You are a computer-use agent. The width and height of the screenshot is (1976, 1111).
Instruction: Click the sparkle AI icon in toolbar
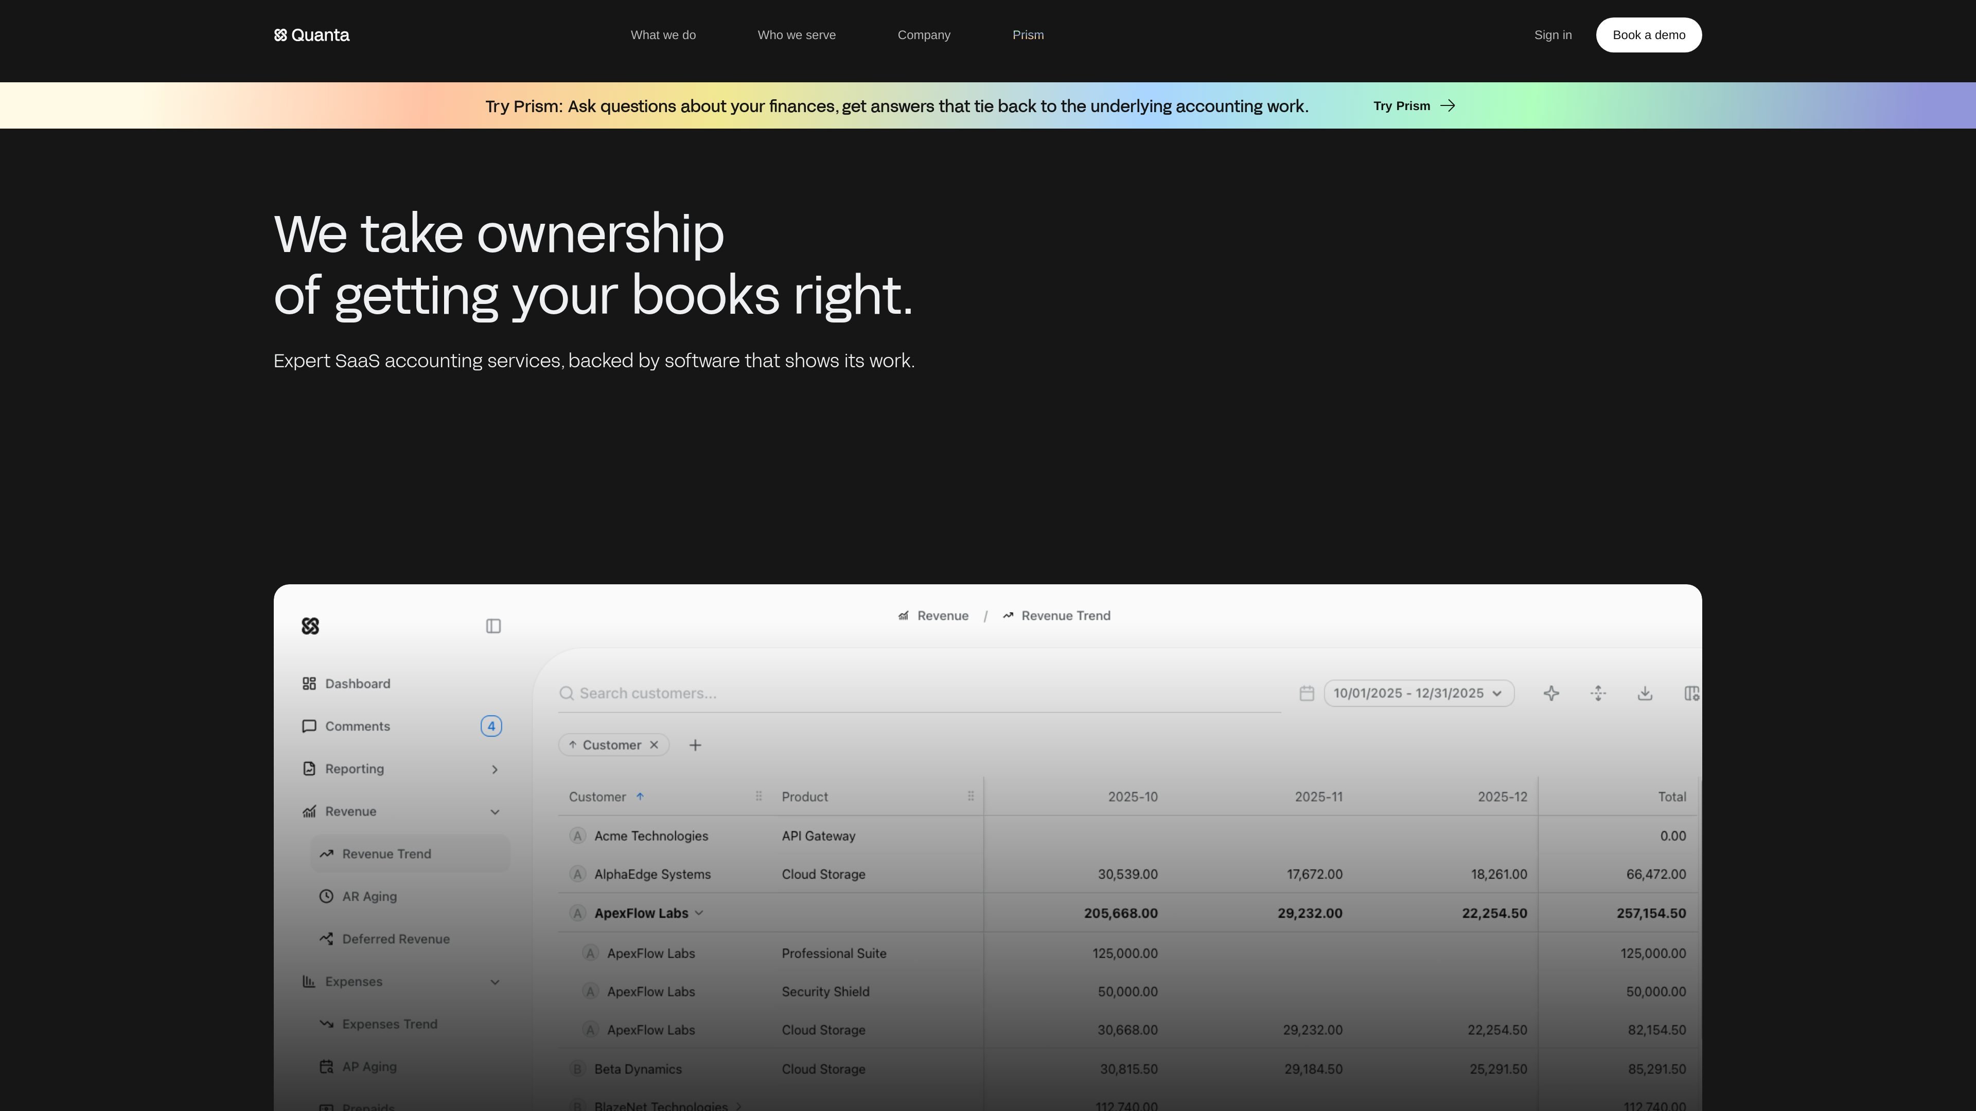tap(1551, 693)
